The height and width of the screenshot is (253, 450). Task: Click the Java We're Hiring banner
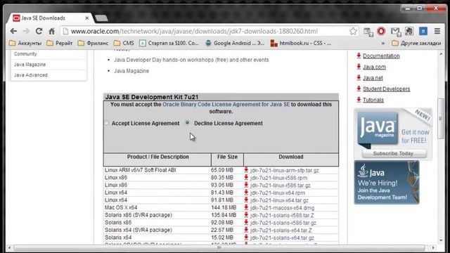point(387,183)
